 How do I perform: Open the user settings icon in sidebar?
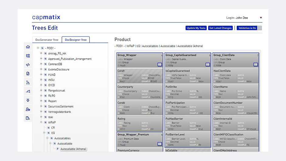[x=28, y=109]
